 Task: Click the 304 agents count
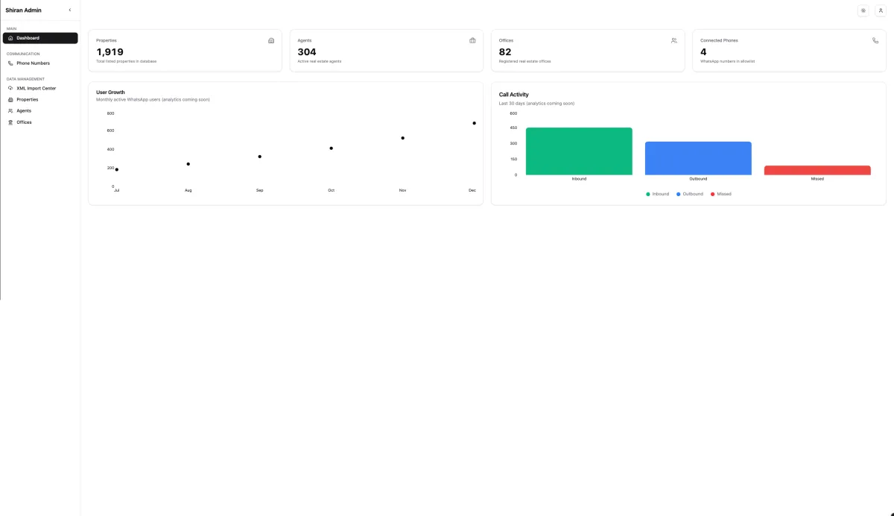[307, 52]
